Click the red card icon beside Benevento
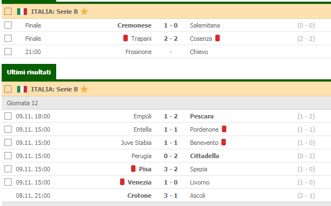The height and width of the screenshot is (206, 331). (x=224, y=142)
